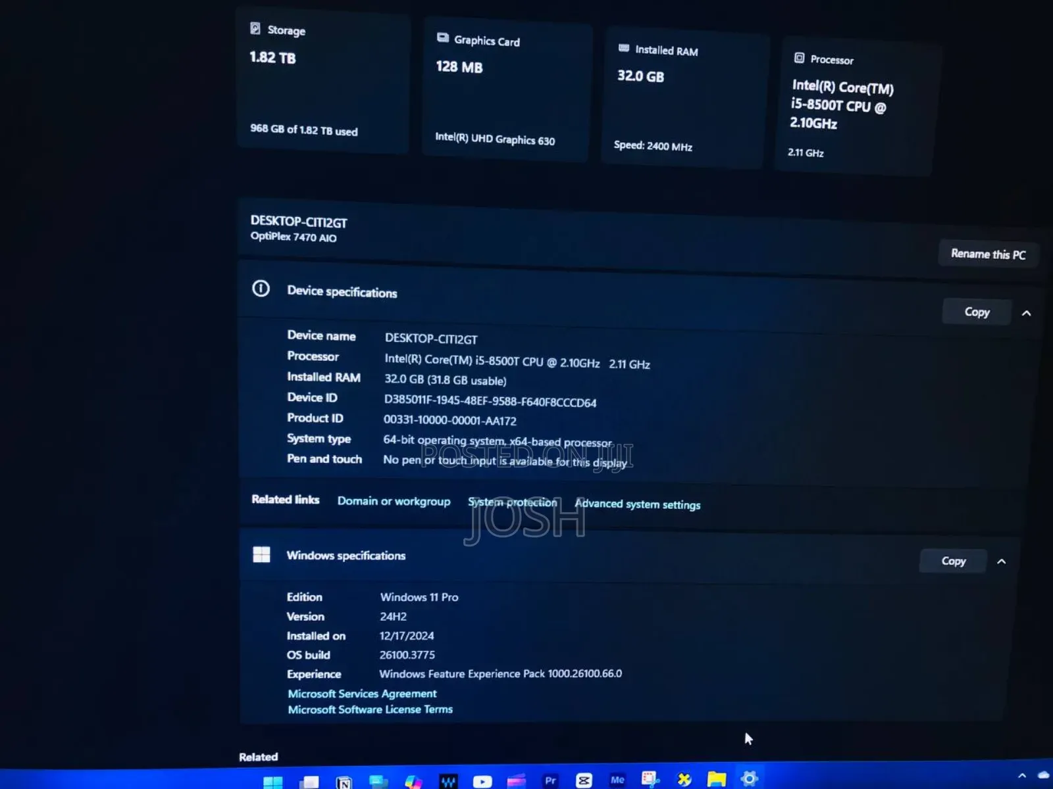
Task: Open Advanced system settings
Action: 637,504
